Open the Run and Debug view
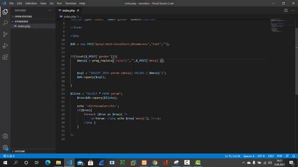Screen dimensions: 298x167 5,45
